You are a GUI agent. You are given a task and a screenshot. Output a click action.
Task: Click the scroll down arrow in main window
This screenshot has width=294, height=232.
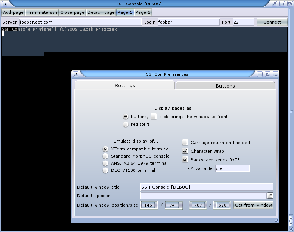coord(291,223)
